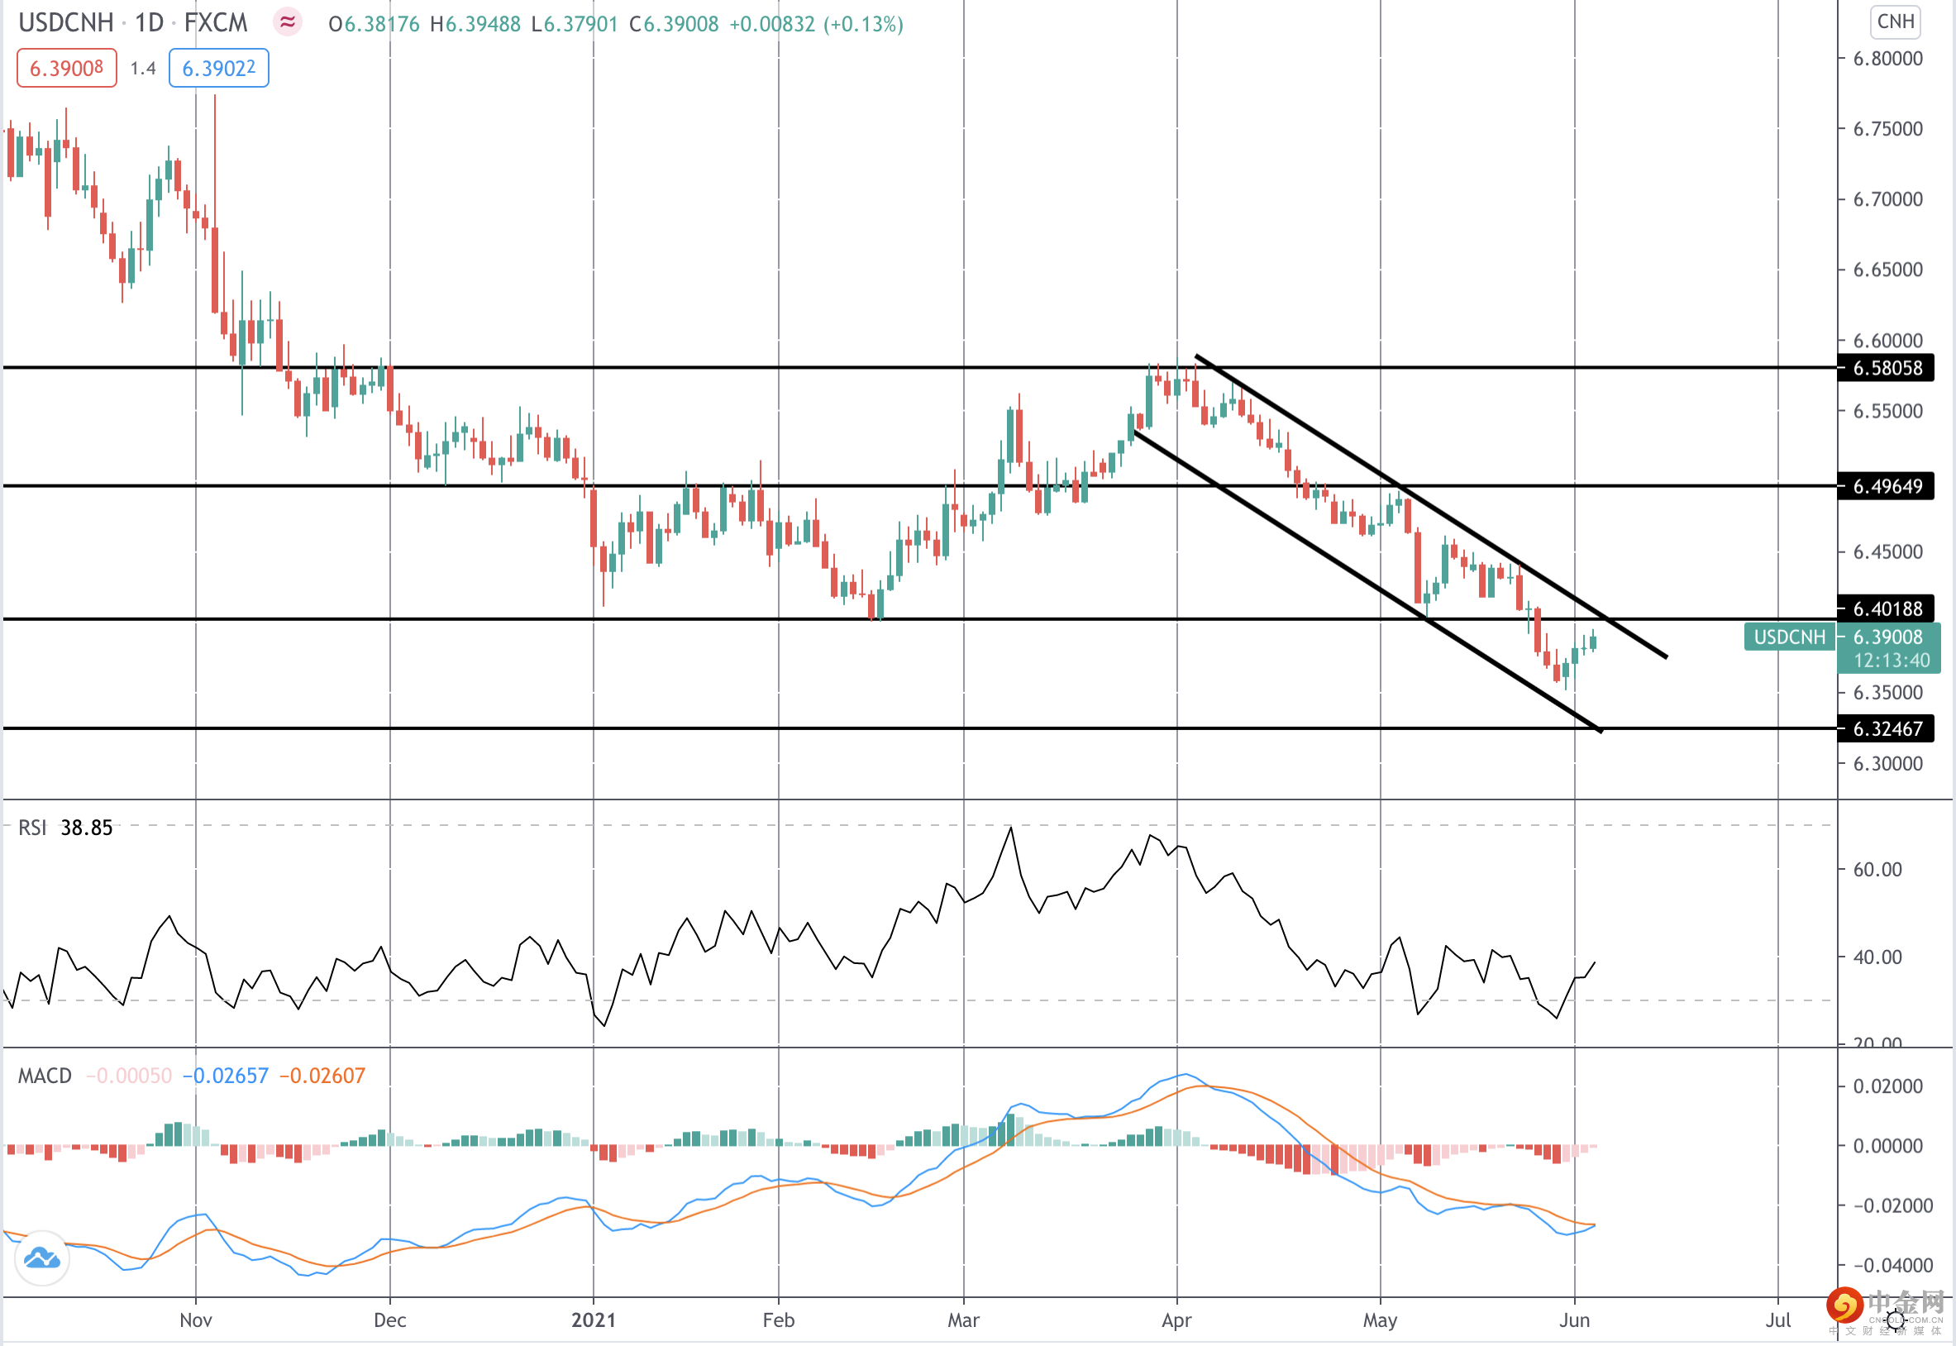Click the blue buy price 6.39022 button
The width and height of the screenshot is (1956, 1346).
tap(218, 69)
